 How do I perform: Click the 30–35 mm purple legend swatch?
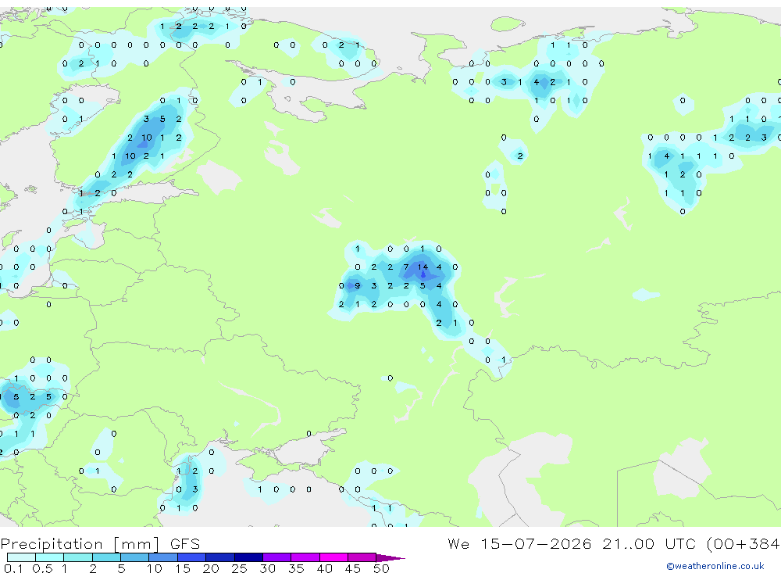[x=277, y=557]
